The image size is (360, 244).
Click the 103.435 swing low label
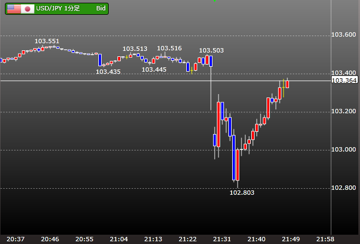point(108,72)
